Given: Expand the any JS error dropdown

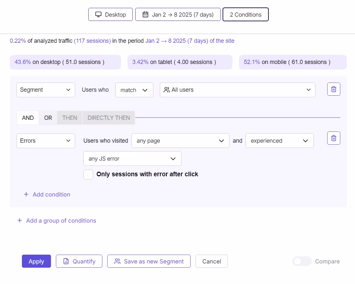Looking at the screenshot, I should (132, 159).
